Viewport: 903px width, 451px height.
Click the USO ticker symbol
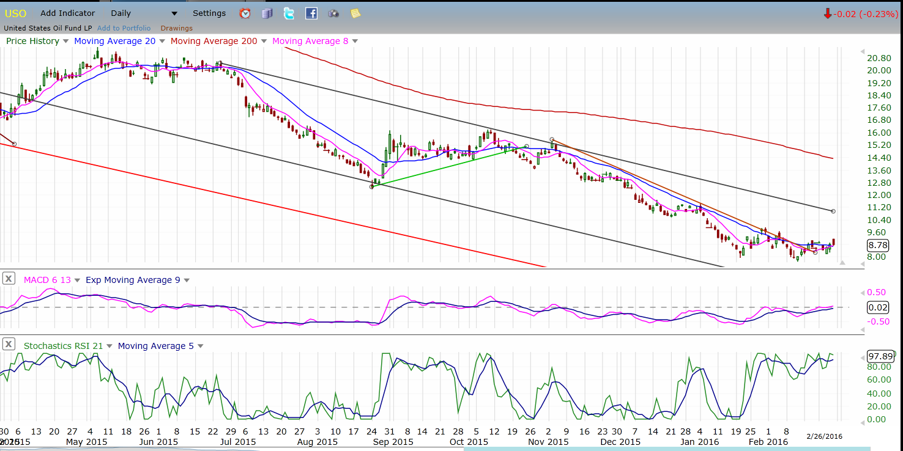coord(15,13)
